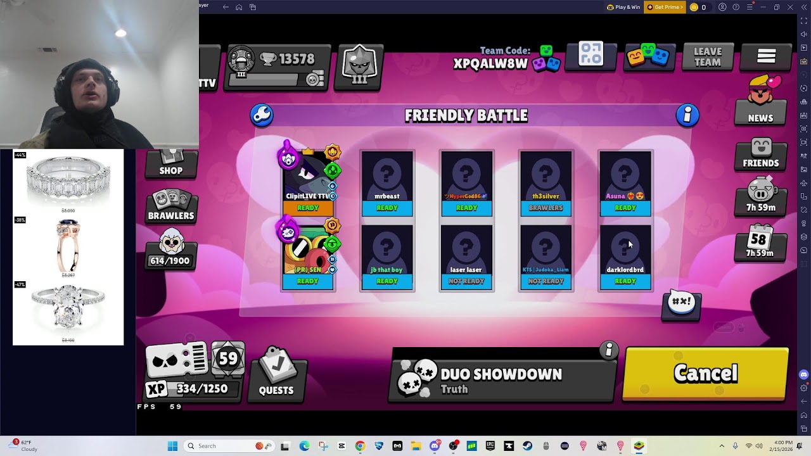
Task: Toggle fullscreen in the emulator sidebar
Action: pyautogui.click(x=804, y=21)
